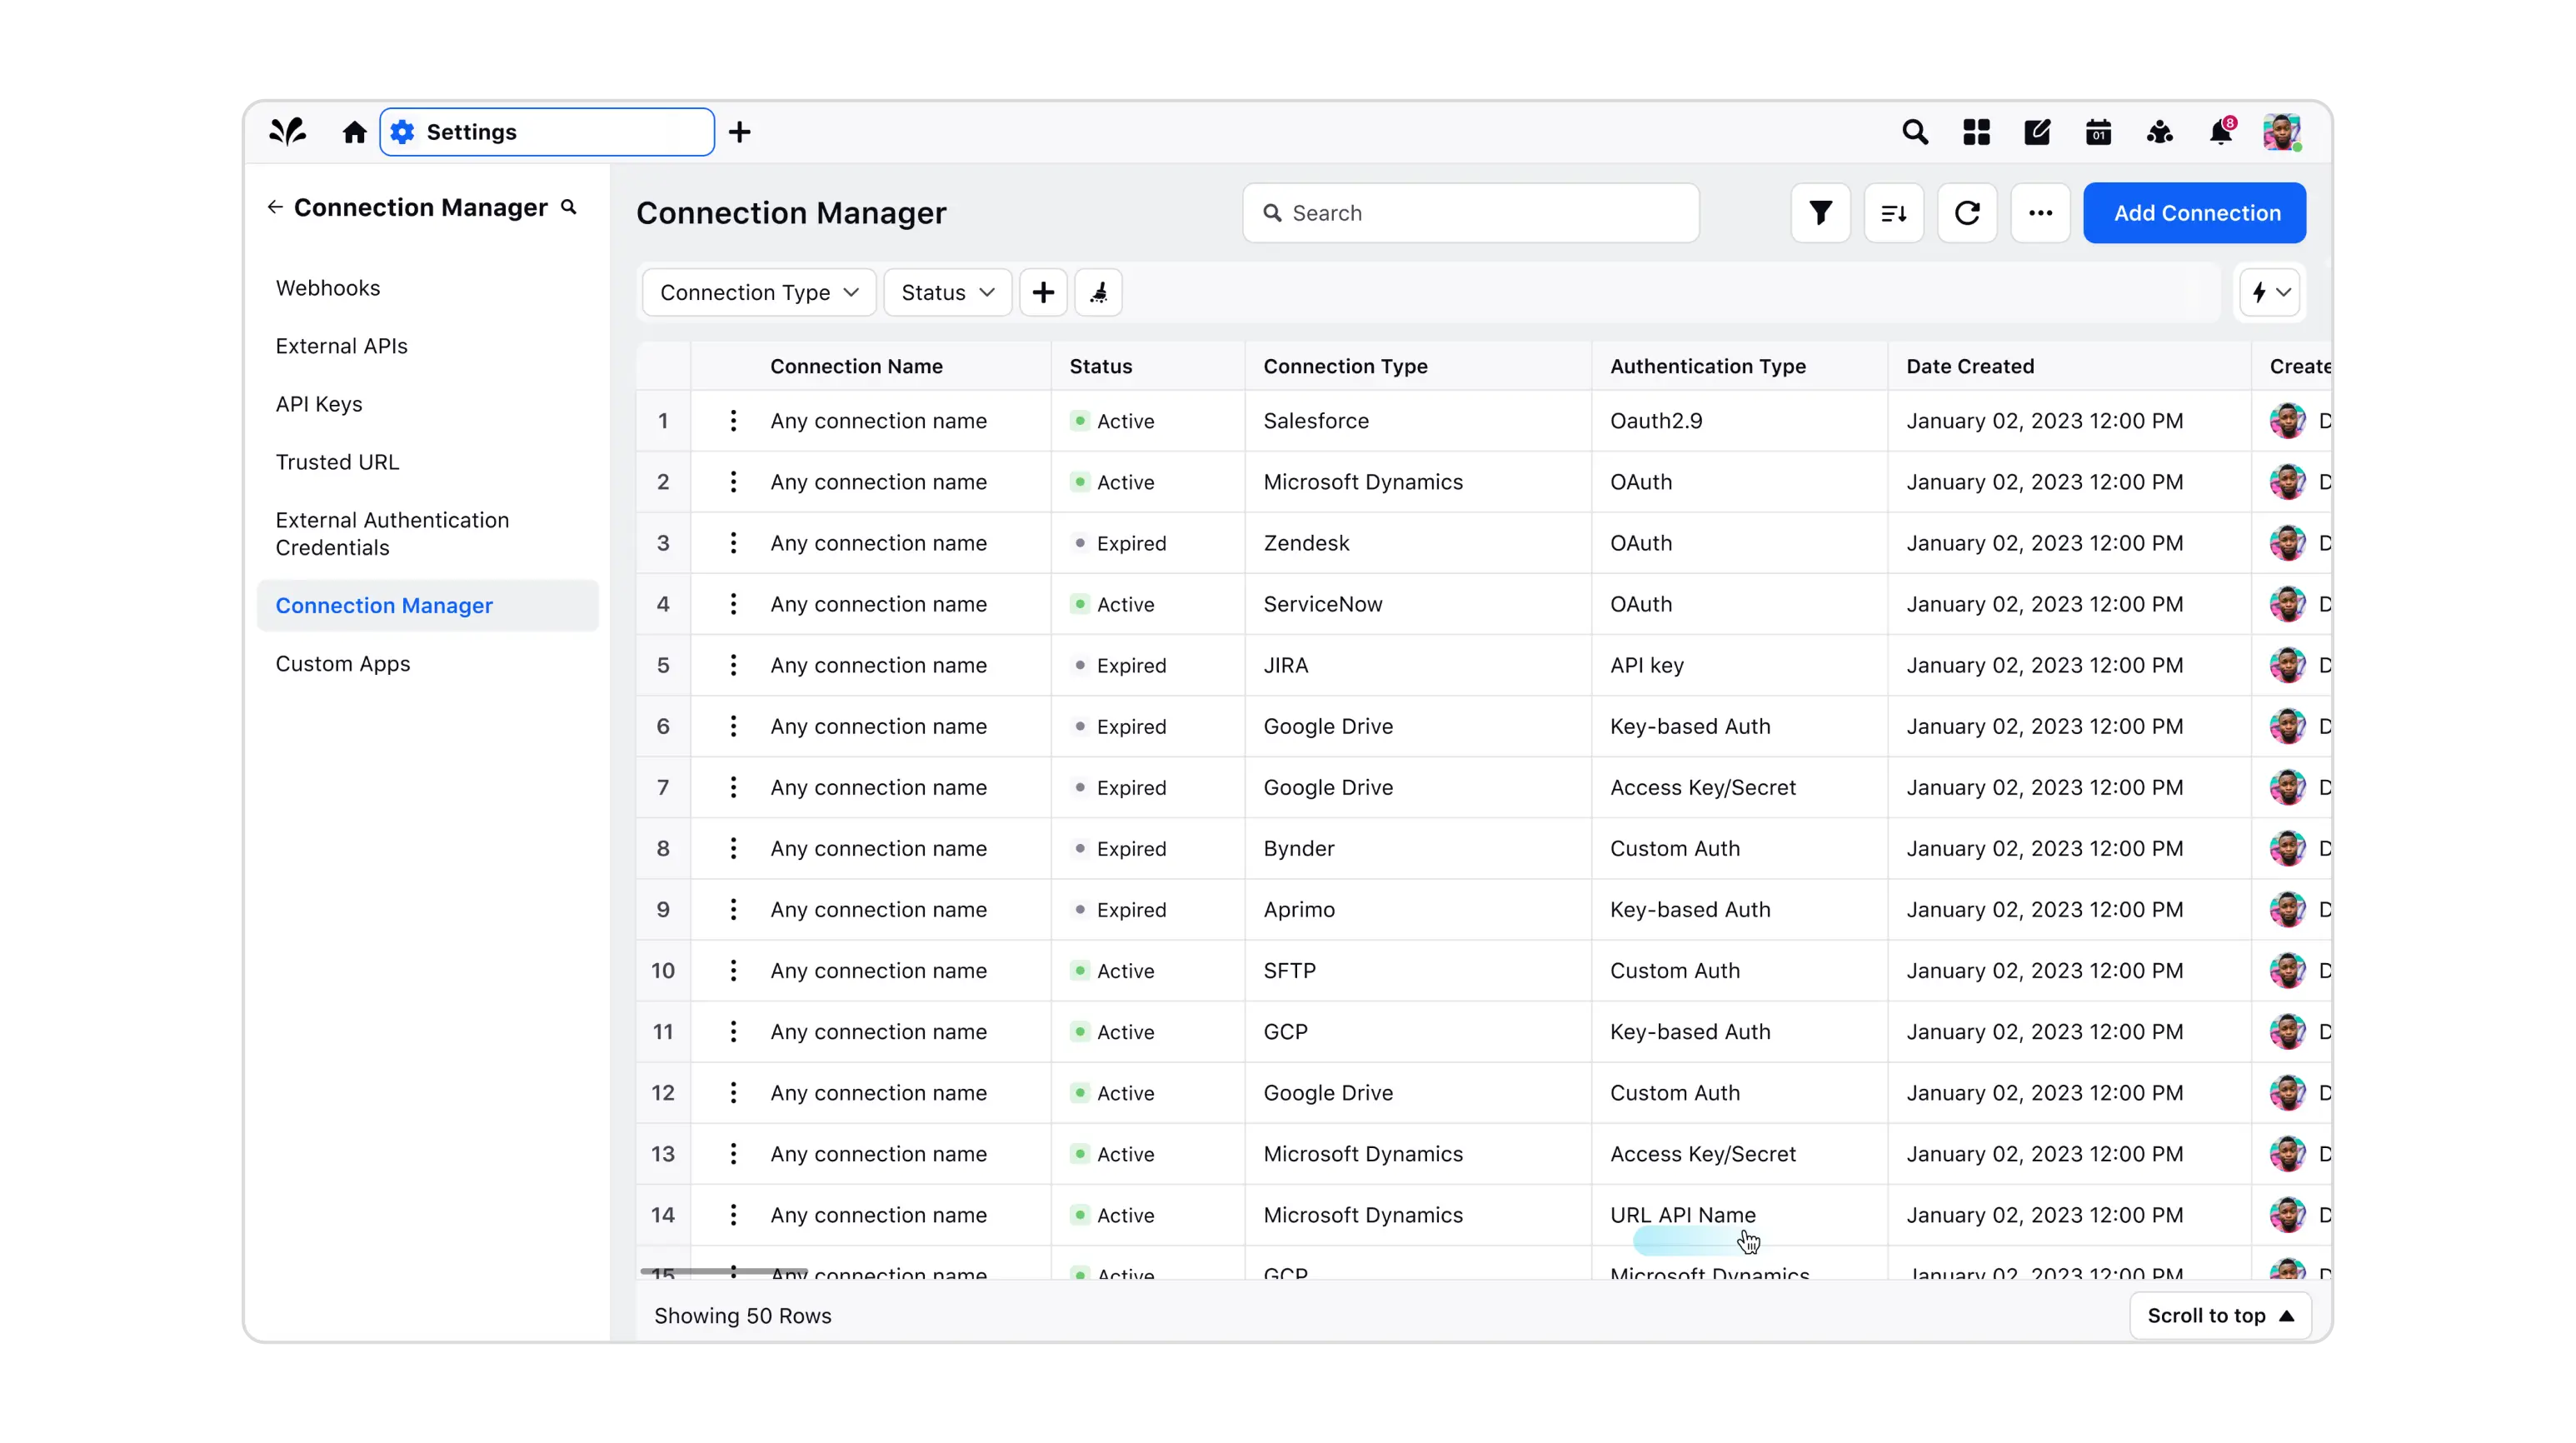Open the launchpad grid icon
Image resolution: width=2576 pixels, height=1443 pixels.
1976,132
